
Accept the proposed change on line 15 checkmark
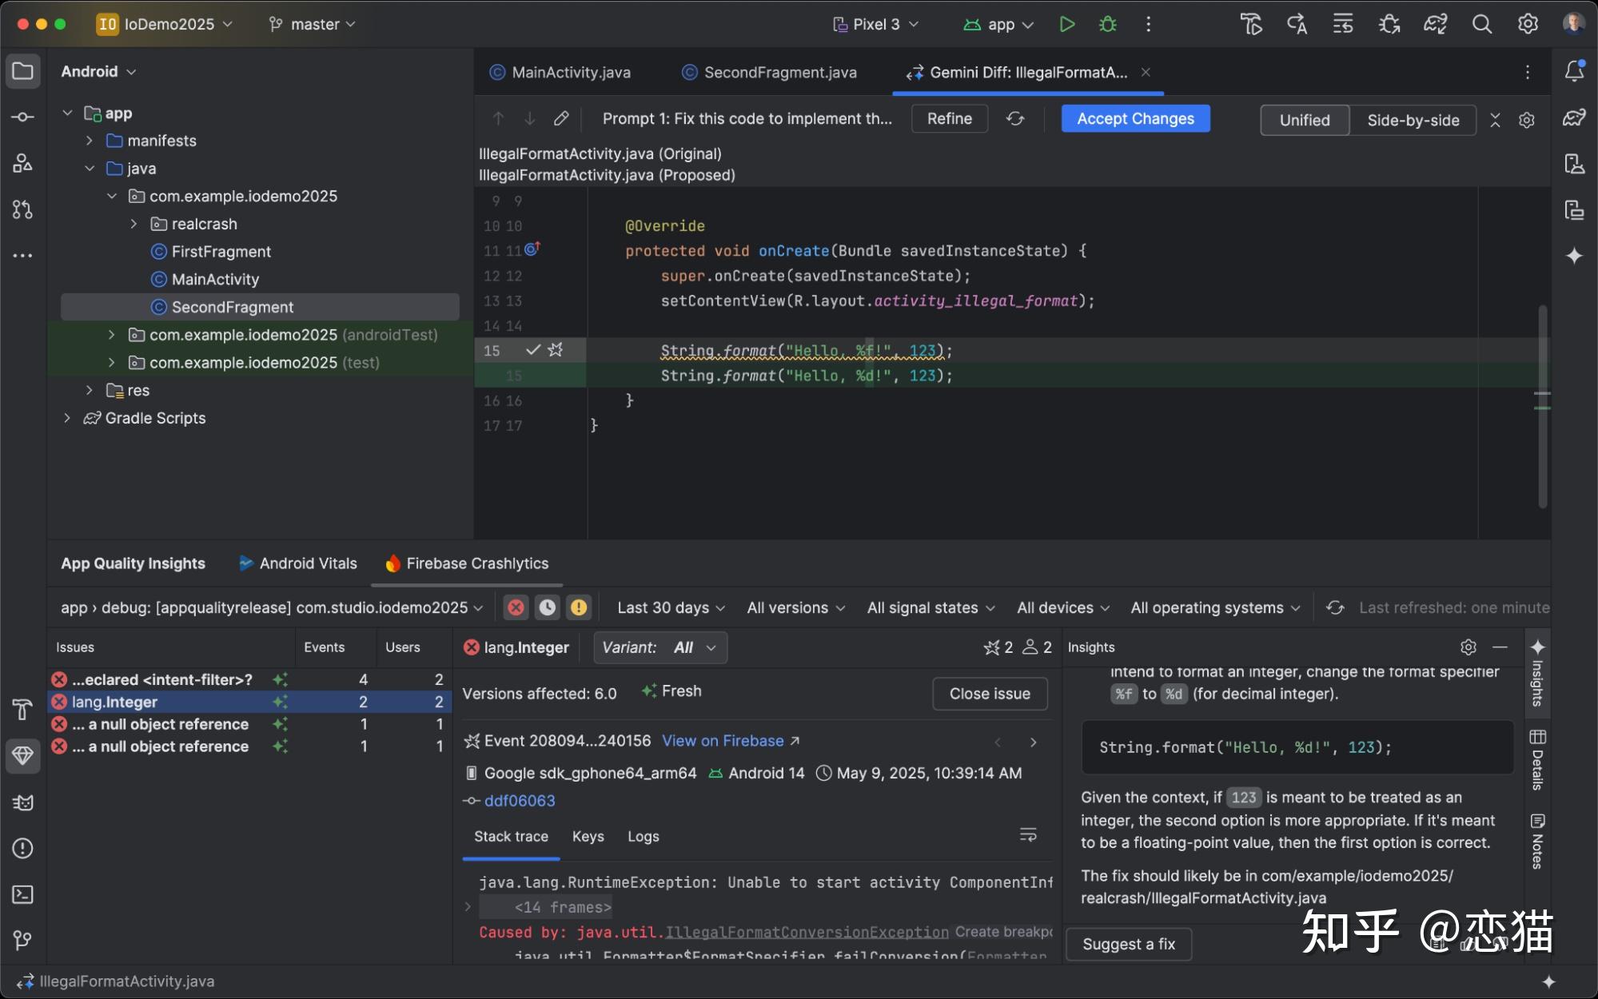[533, 350]
